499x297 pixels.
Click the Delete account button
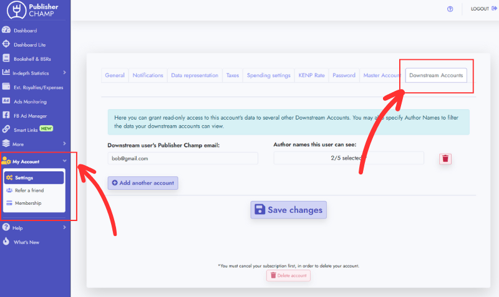click(288, 275)
